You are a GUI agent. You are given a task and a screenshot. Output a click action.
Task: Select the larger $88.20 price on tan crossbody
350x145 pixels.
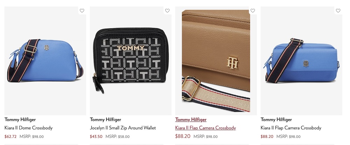183,136
